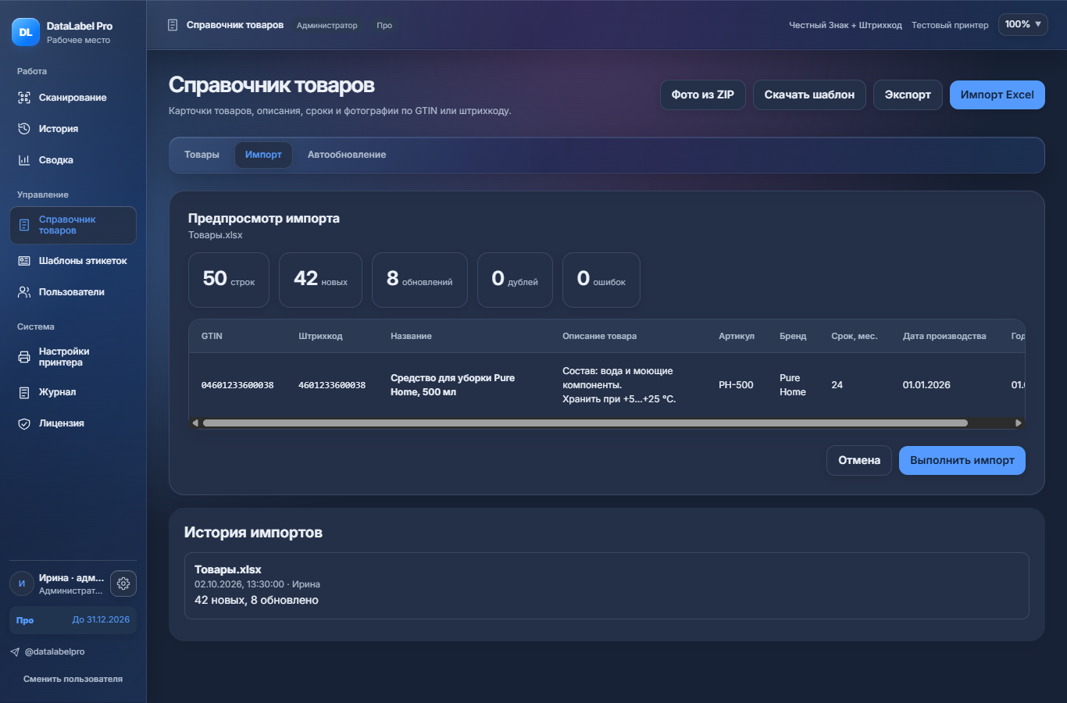Click Скачать шаблон button
Viewport: 1067px width, 703px height.
(809, 95)
